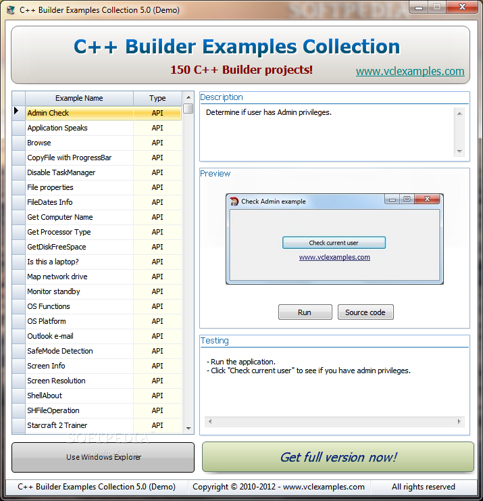
Task: Click the Description text 'Determine if user has Admin privileges.'
Action: coord(269,112)
